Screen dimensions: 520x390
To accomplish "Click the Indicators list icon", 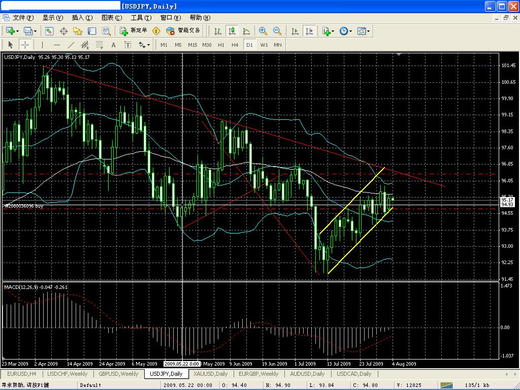I will 326,31.
